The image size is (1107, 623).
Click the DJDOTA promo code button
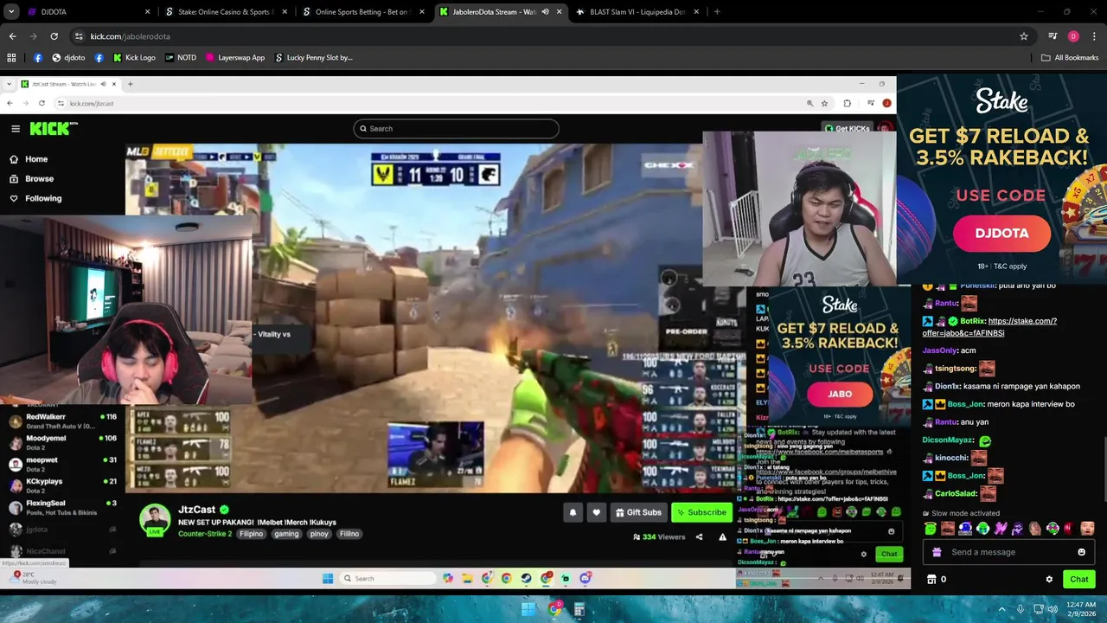[x=1001, y=234]
